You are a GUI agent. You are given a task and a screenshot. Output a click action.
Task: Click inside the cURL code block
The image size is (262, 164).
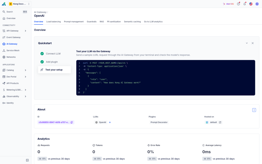(166, 78)
